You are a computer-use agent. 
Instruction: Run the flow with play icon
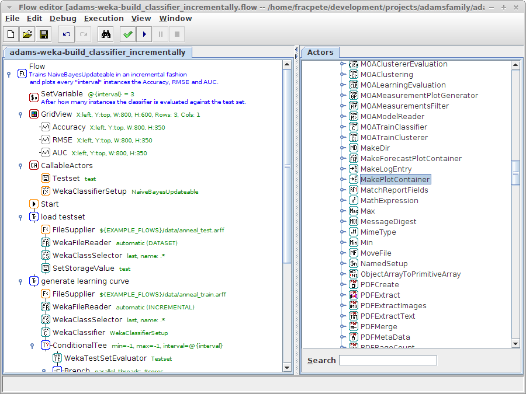pyautogui.click(x=144, y=34)
